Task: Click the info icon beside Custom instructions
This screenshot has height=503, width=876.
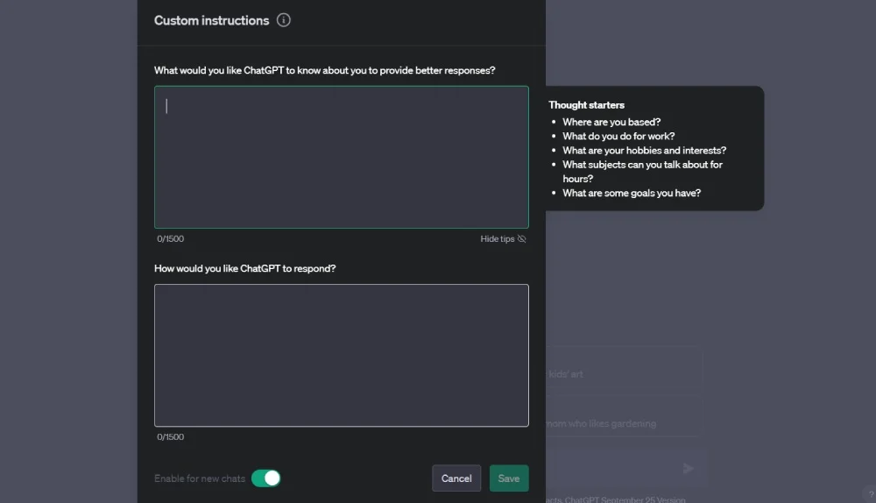Action: pos(283,20)
